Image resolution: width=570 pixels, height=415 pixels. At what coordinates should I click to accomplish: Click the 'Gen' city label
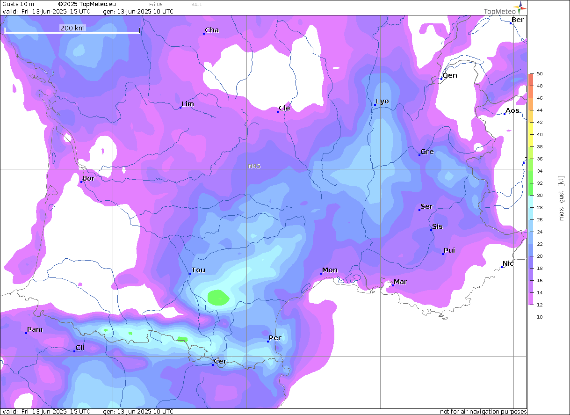(450, 75)
